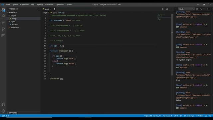Open editor more actions ellipsis
213x120 pixels.
[x=170, y=9]
